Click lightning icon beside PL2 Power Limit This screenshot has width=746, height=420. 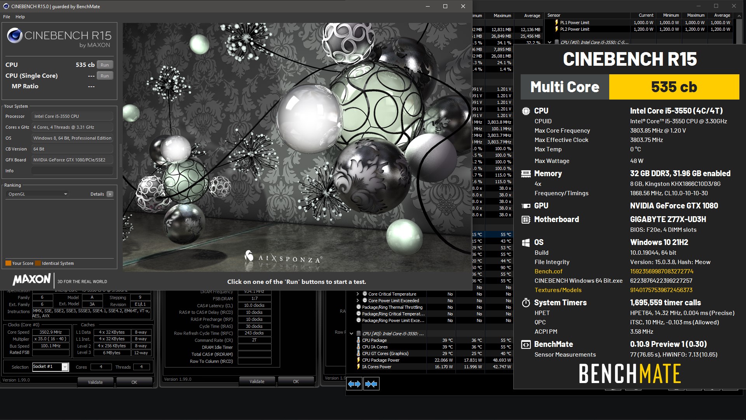(x=556, y=29)
